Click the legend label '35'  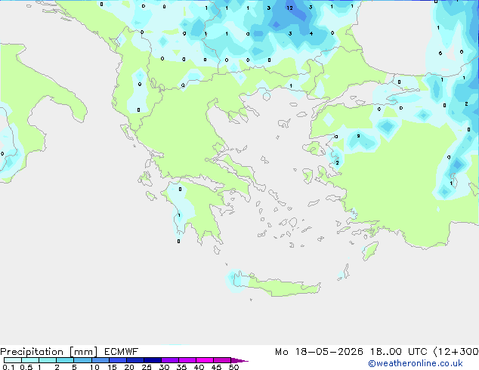[181, 367]
